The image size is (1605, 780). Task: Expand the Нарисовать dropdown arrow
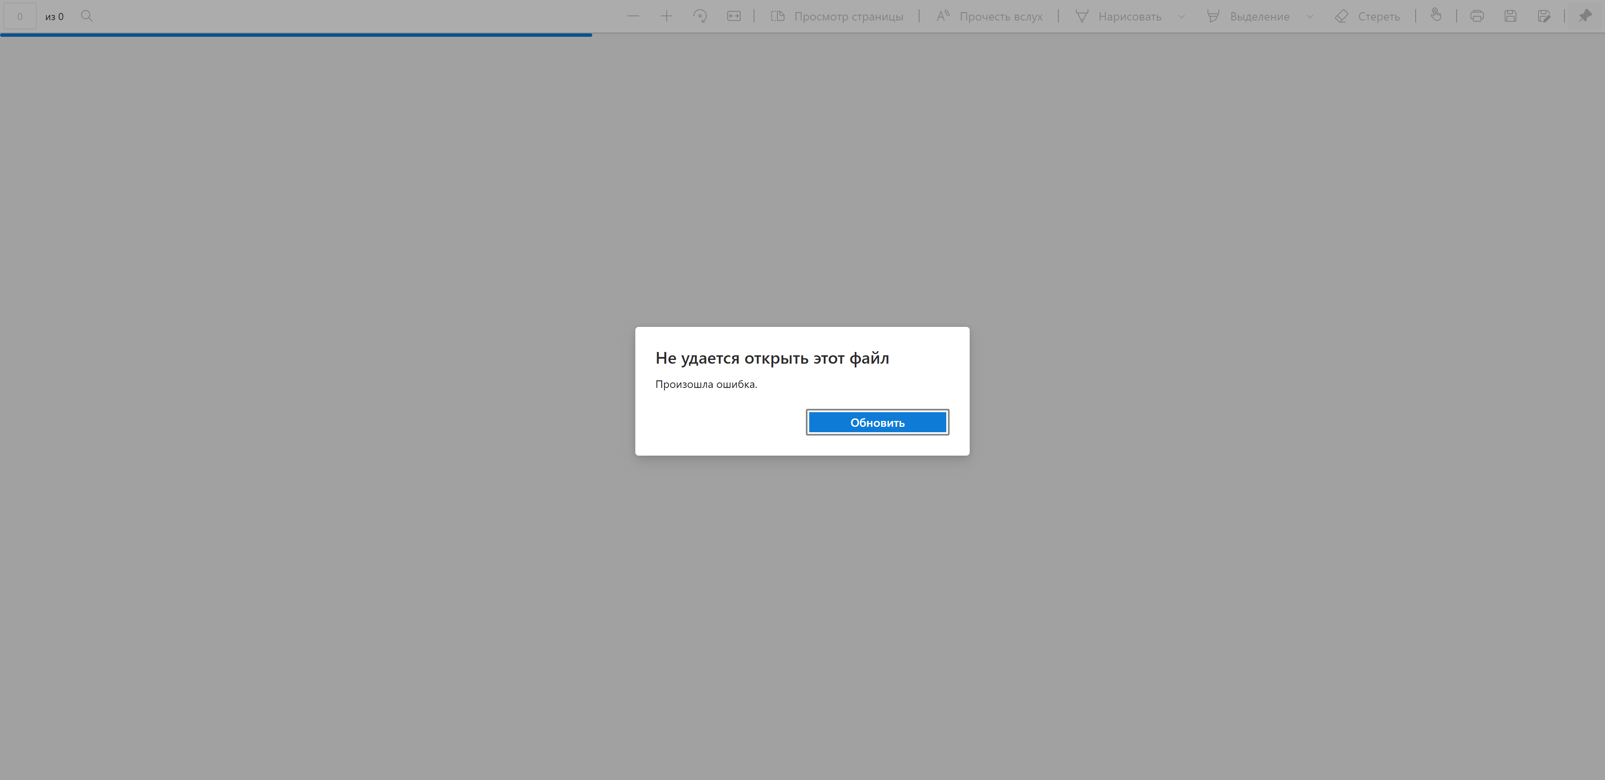pyautogui.click(x=1181, y=17)
